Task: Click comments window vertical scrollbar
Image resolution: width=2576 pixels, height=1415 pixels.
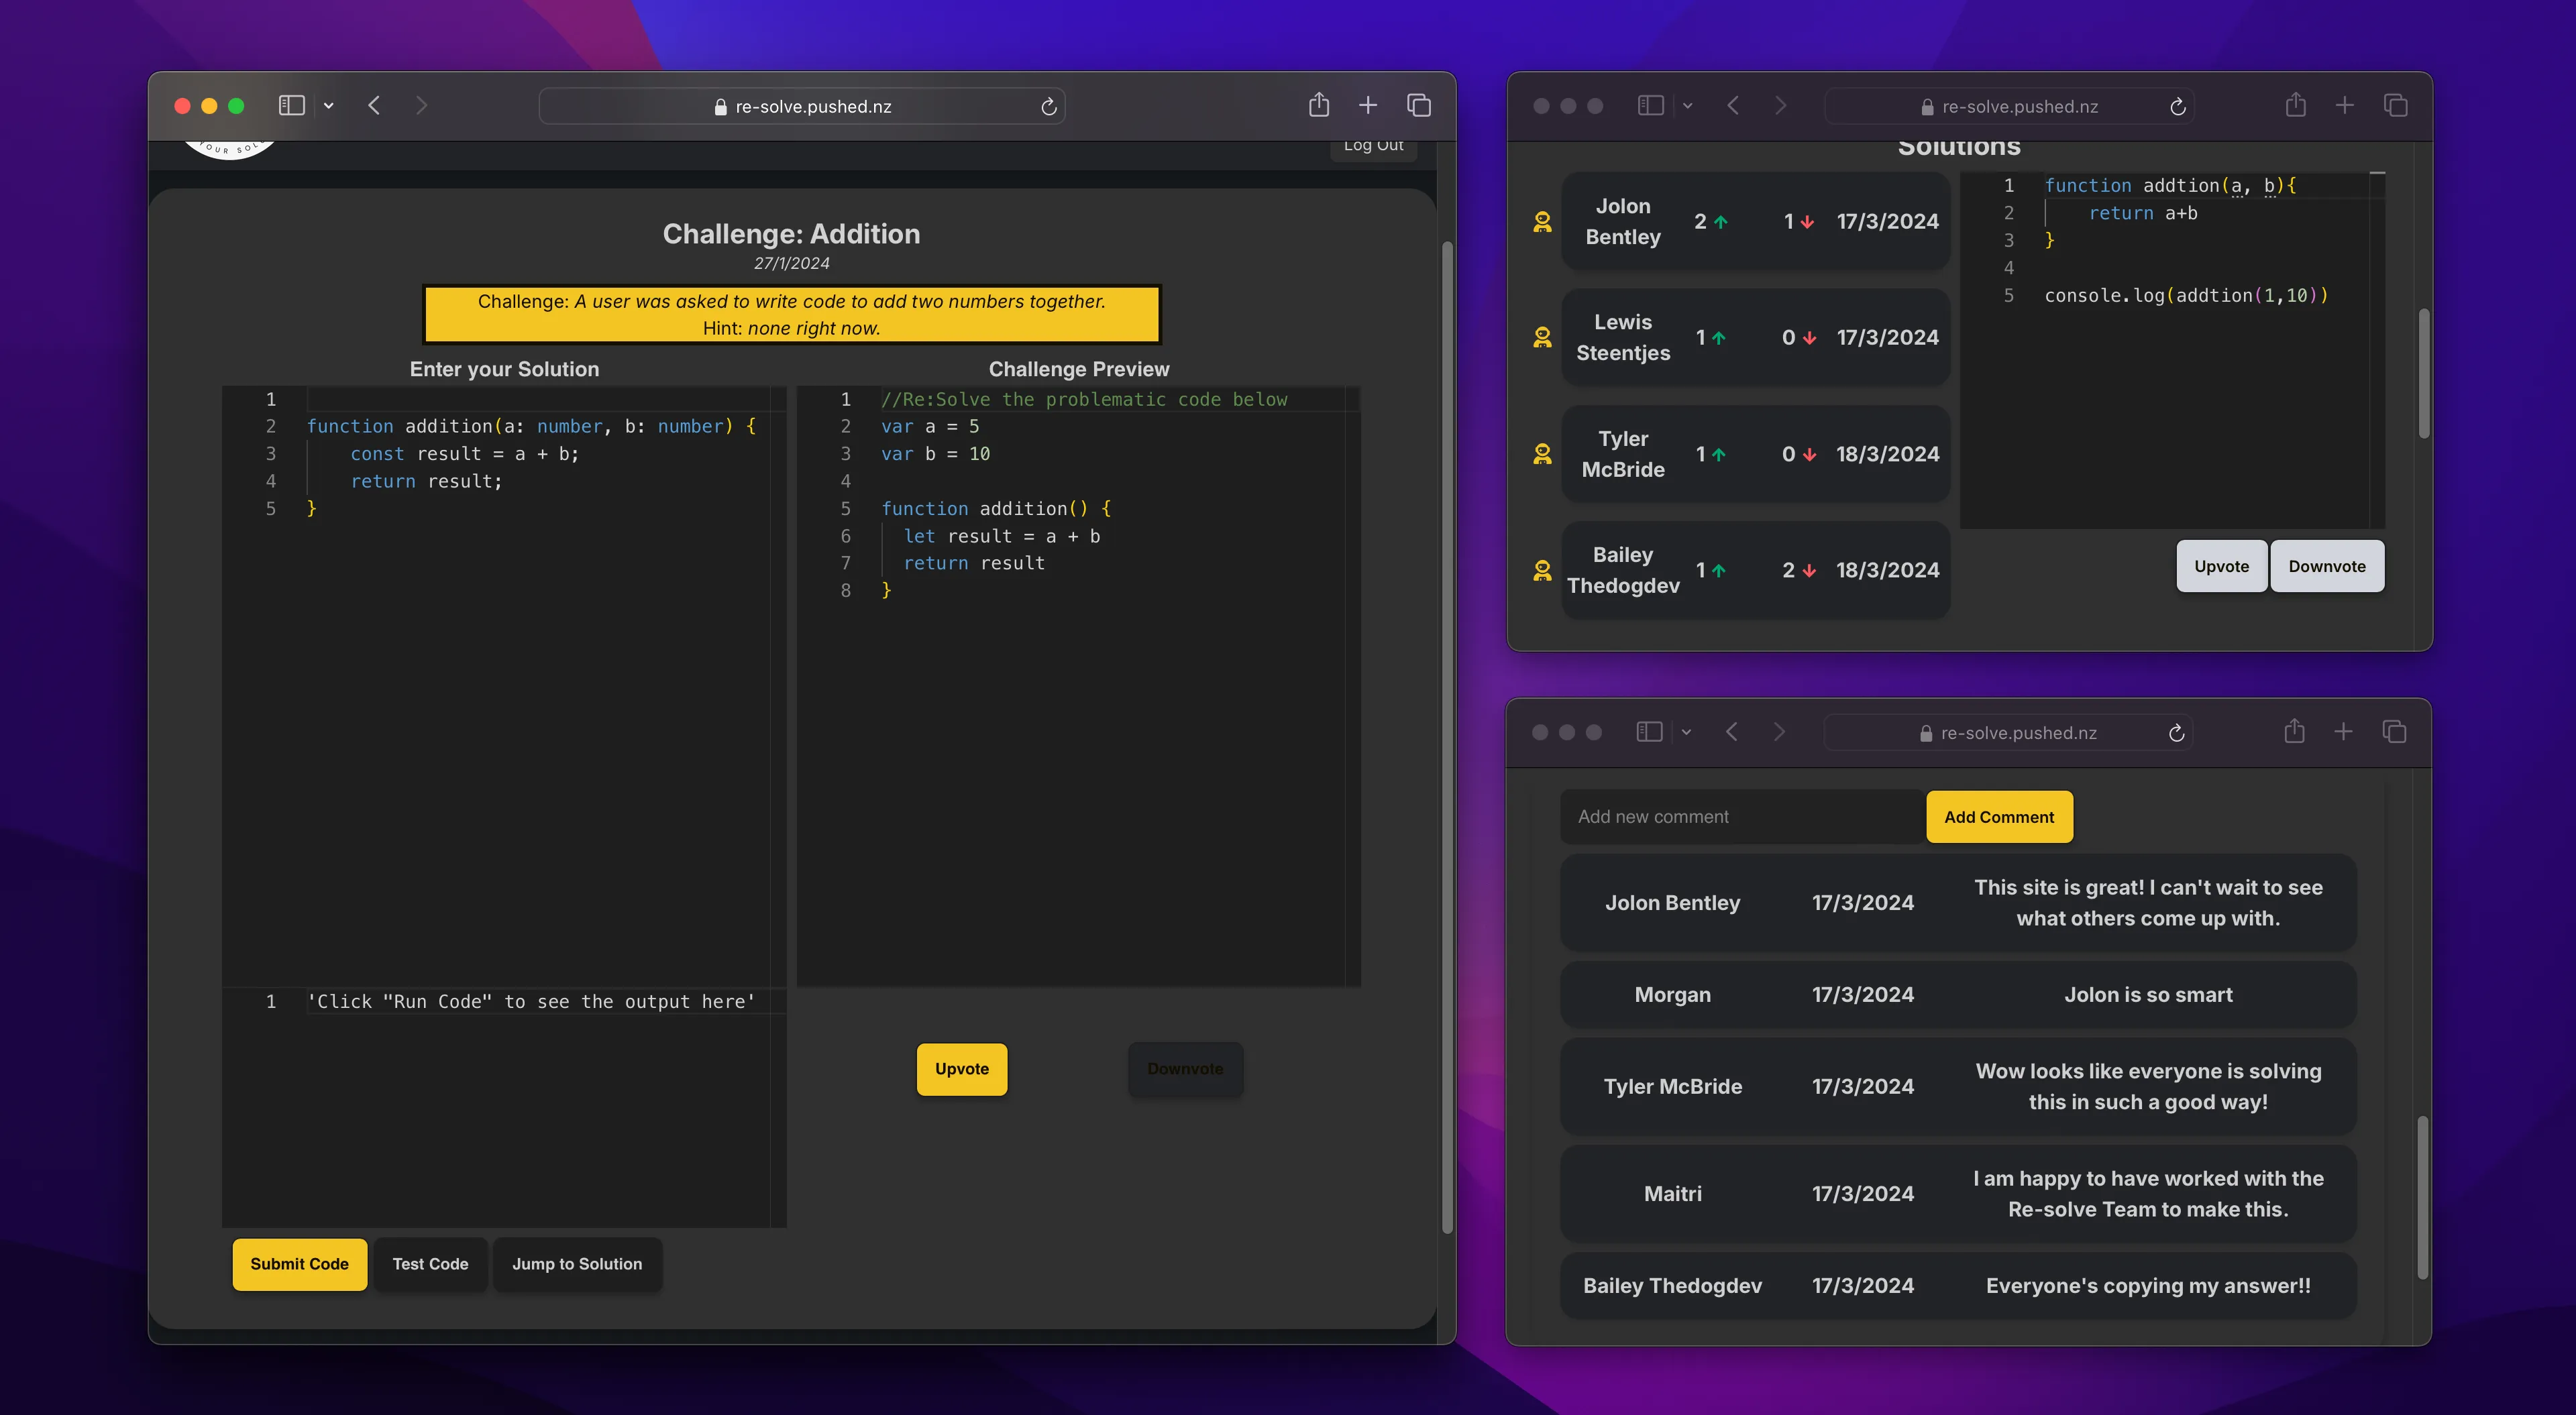Action: point(2423,1197)
